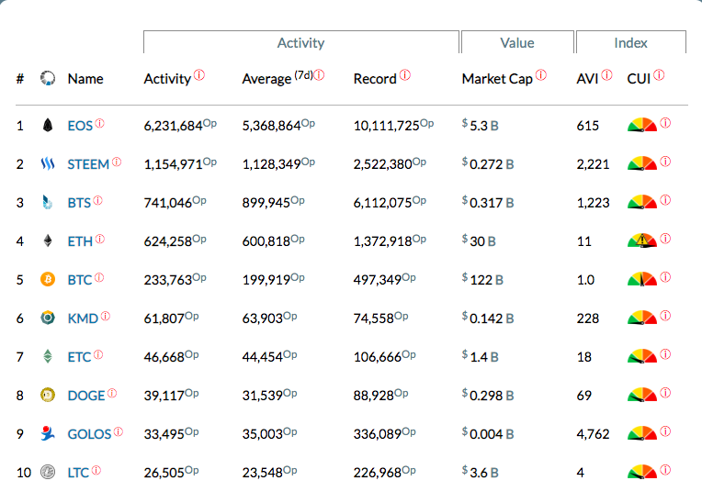Click info icon beside BTS name

(98, 200)
